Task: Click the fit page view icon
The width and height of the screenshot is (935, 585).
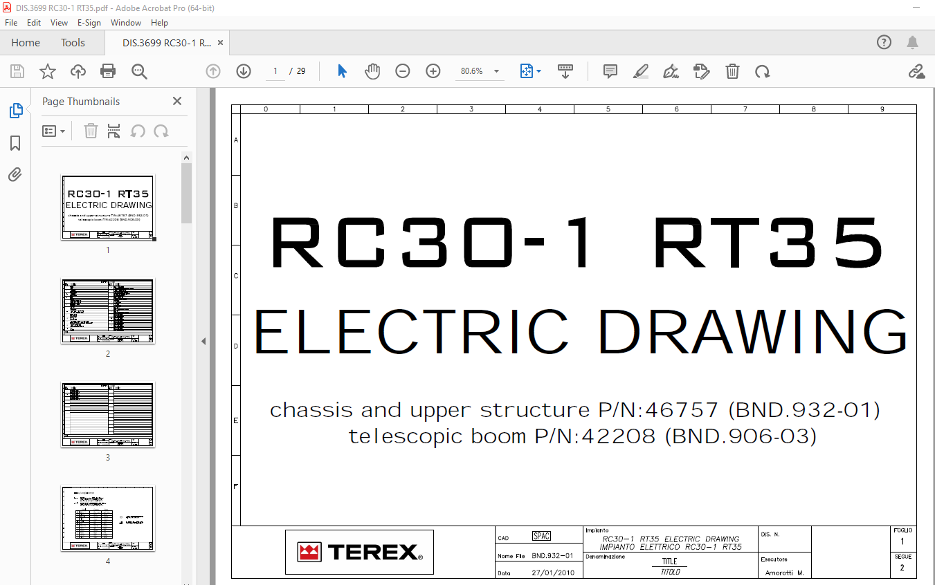Action: click(x=526, y=71)
